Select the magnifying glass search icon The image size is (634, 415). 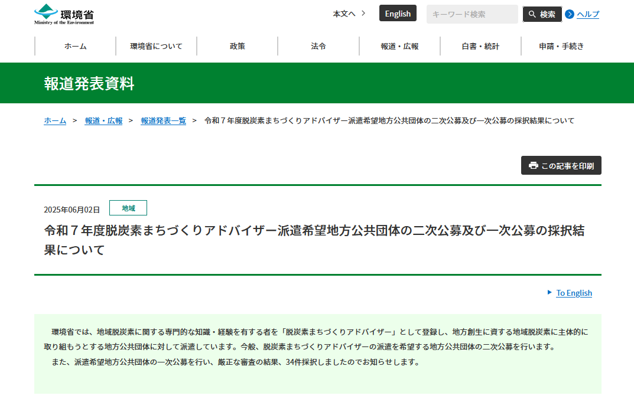point(531,14)
